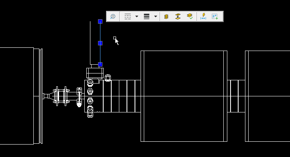The height and width of the screenshot is (157, 290).
Task: Select the flanged coupling assembly on the left shaft
Action: pyautogui.click(x=61, y=96)
